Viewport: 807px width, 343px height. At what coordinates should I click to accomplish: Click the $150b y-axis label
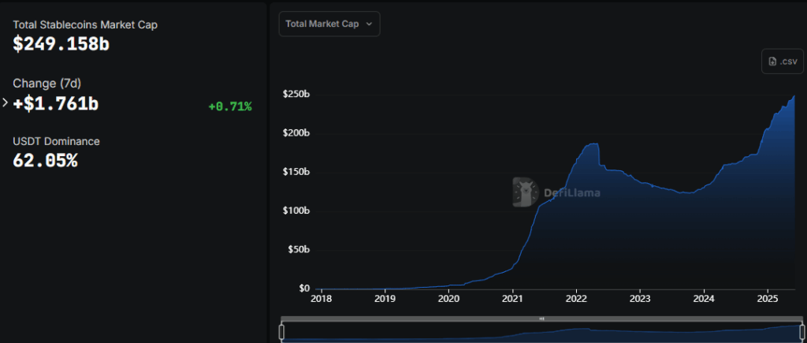pos(296,172)
